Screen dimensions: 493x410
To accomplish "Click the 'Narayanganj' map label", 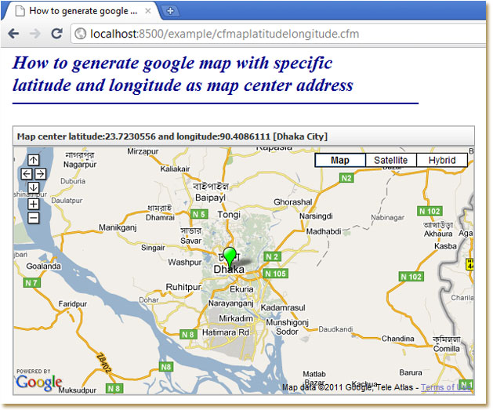I will pyautogui.click(x=230, y=303).
